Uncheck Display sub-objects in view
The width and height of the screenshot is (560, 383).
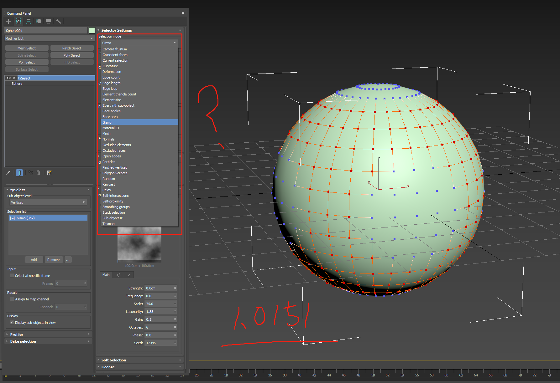(12, 323)
